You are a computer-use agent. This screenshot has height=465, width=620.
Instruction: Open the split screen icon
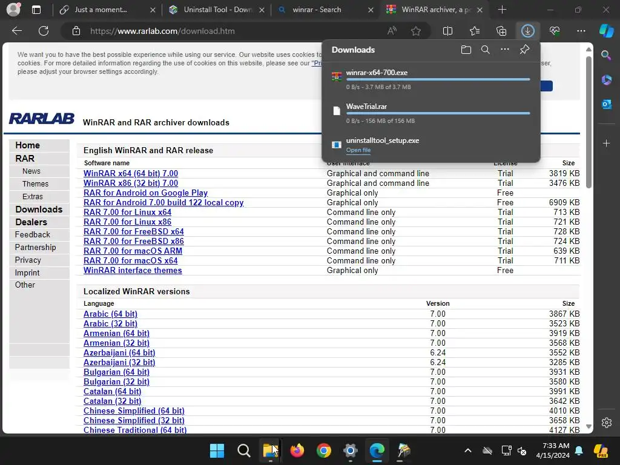pos(447,31)
